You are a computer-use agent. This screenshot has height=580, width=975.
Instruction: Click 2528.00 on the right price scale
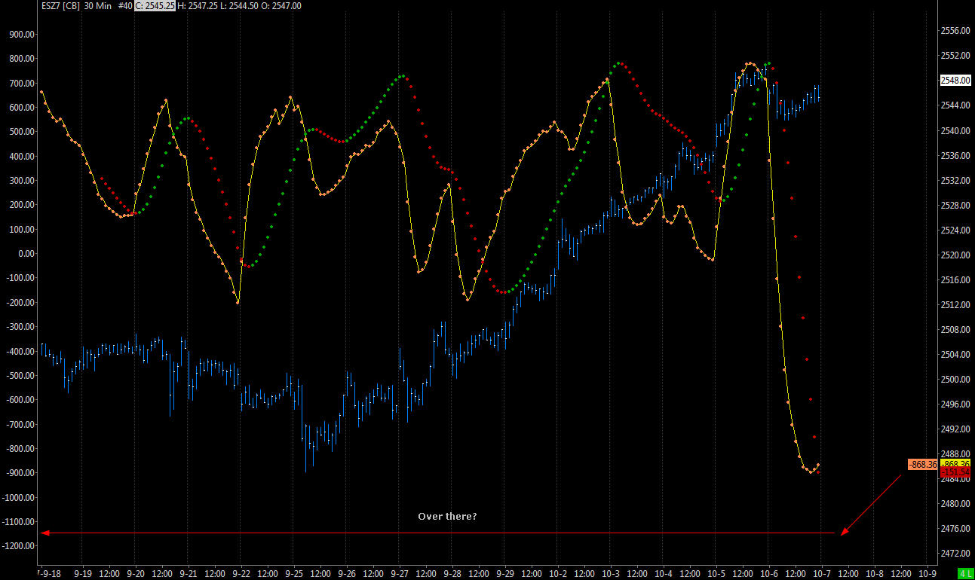pos(954,205)
